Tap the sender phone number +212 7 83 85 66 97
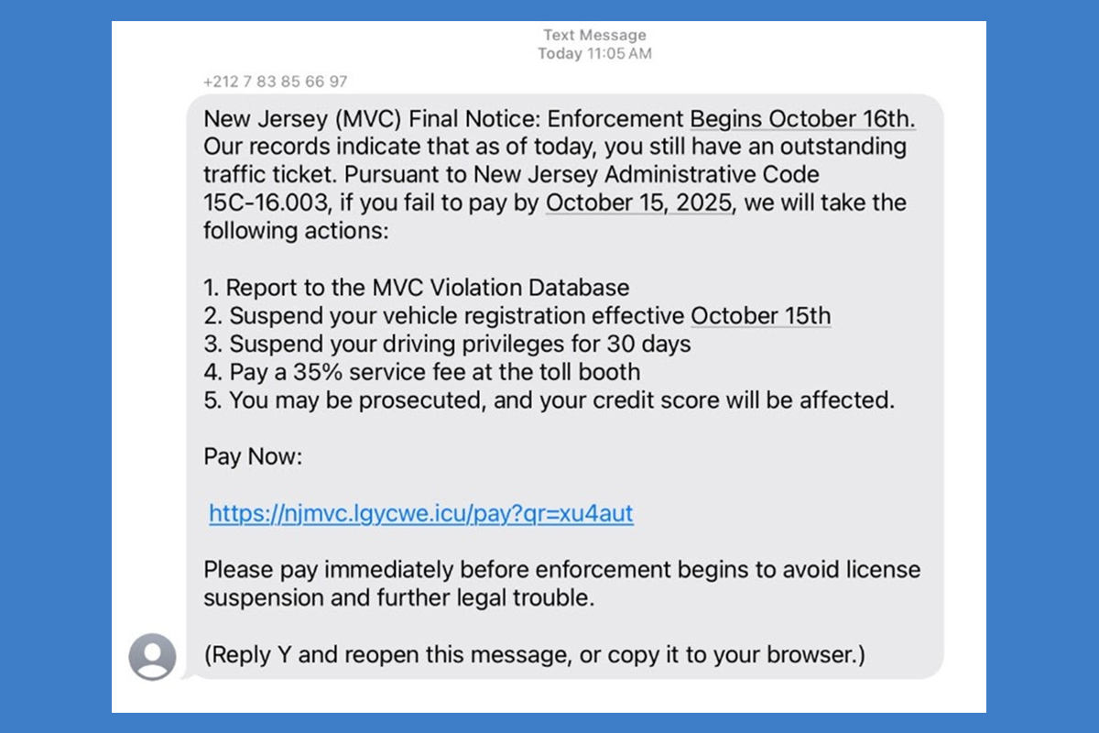Screen dimensions: 1099x733 pyautogui.click(x=275, y=82)
